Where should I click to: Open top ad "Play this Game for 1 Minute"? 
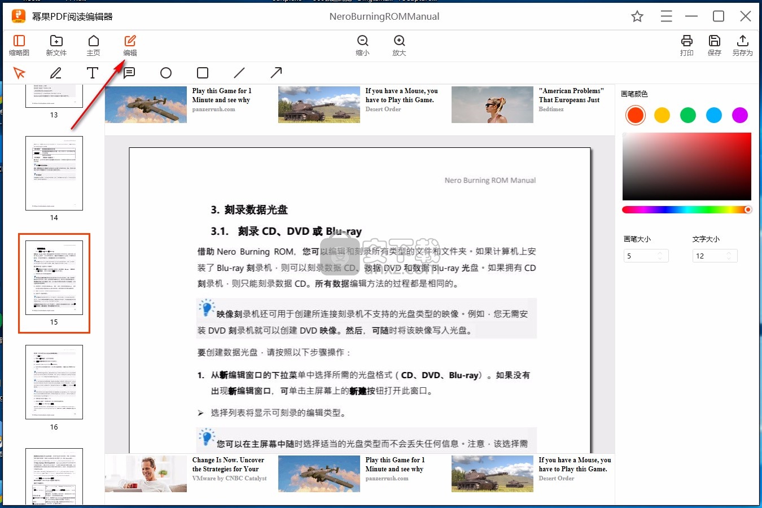222,95
